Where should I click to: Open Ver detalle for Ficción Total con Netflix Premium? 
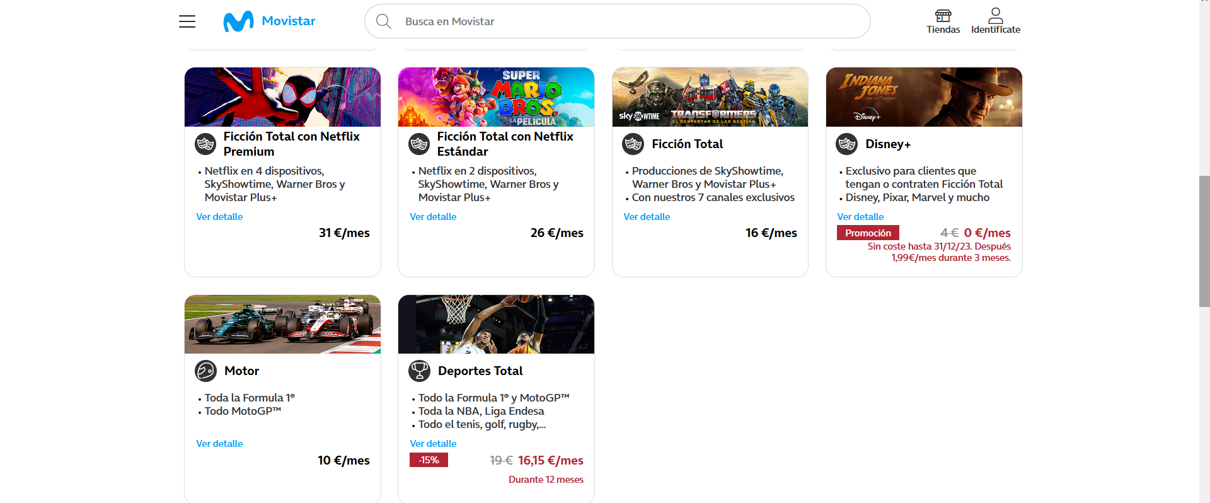point(219,217)
